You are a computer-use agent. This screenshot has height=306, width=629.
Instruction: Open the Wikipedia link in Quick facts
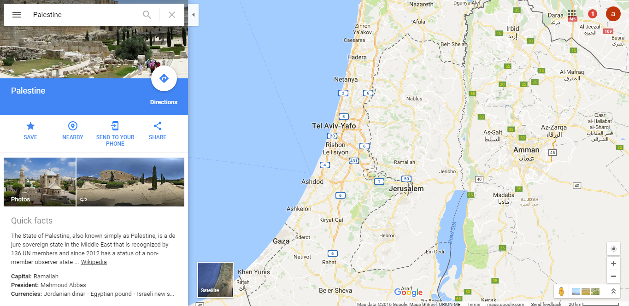[x=94, y=262]
